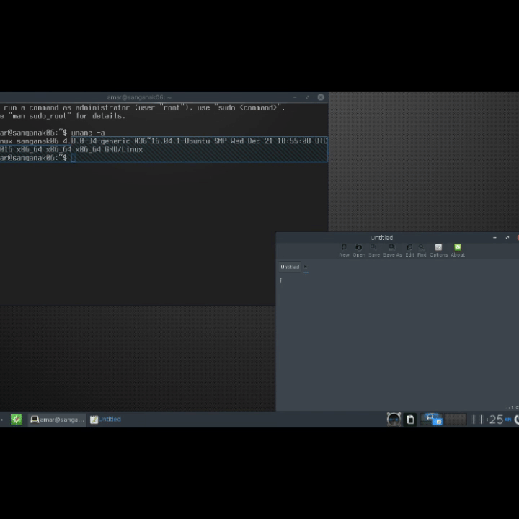Viewport: 519px width, 519px height.
Task: Open a file using the Open icon
Action: tap(359, 249)
